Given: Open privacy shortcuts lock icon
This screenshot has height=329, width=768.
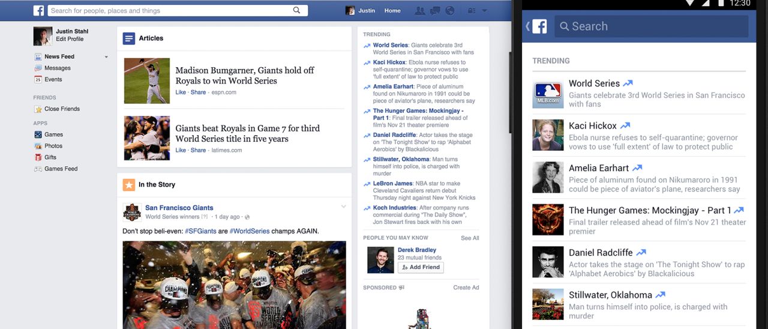Looking at the screenshot, I should pos(472,11).
